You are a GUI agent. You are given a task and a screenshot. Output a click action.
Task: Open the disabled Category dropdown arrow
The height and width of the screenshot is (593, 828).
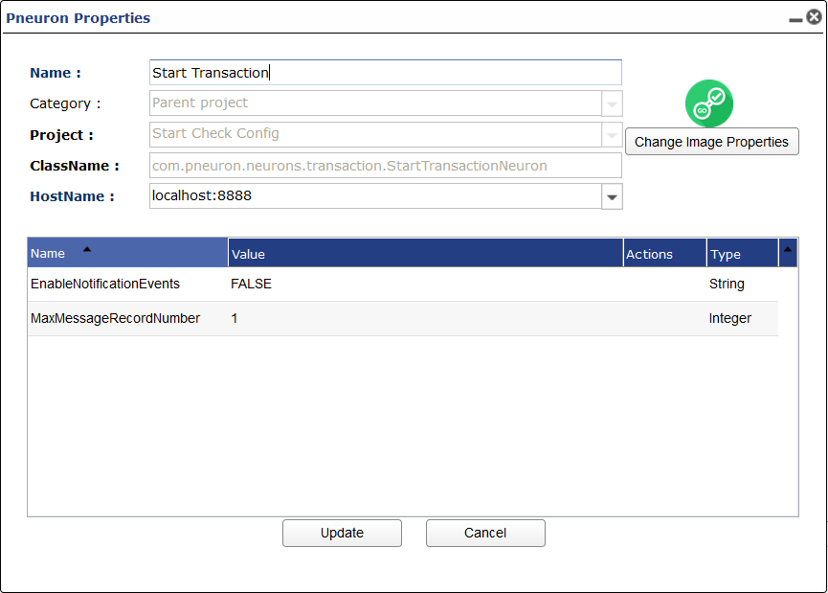point(612,103)
